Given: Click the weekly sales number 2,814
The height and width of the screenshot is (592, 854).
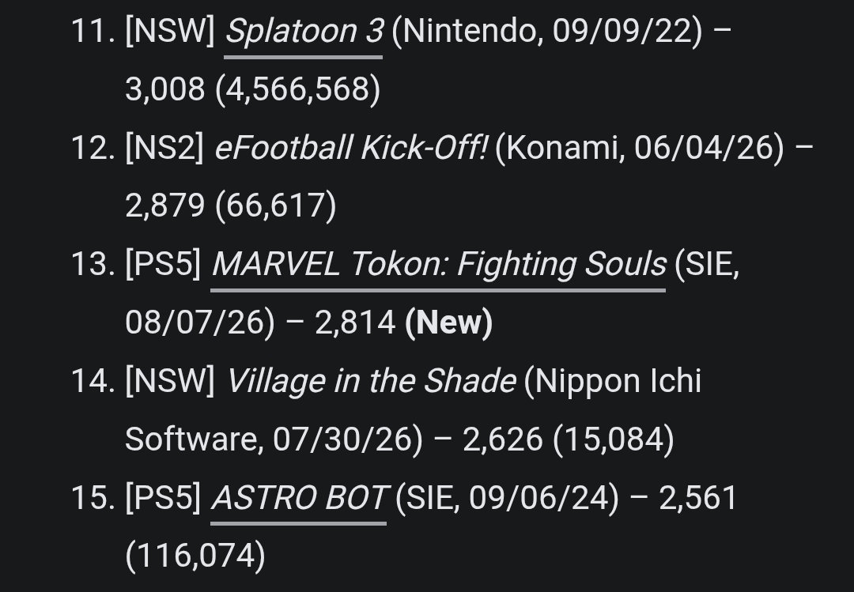Looking at the screenshot, I should (x=355, y=322).
